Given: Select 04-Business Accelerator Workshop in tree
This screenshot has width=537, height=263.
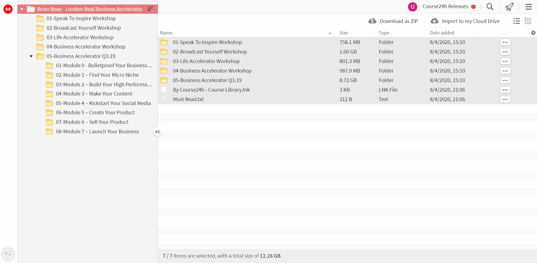Looking at the screenshot, I should (86, 47).
